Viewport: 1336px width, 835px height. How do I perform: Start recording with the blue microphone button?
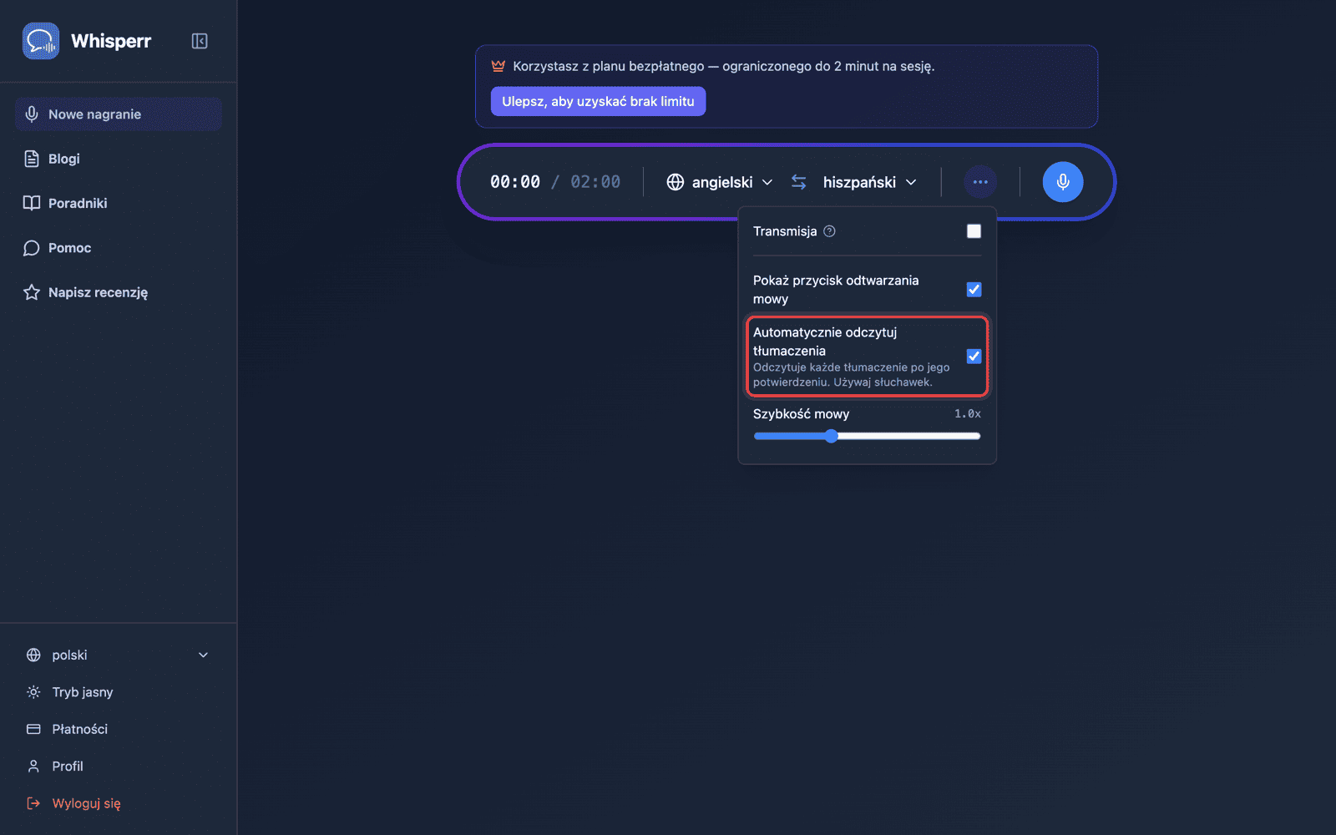pyautogui.click(x=1063, y=182)
